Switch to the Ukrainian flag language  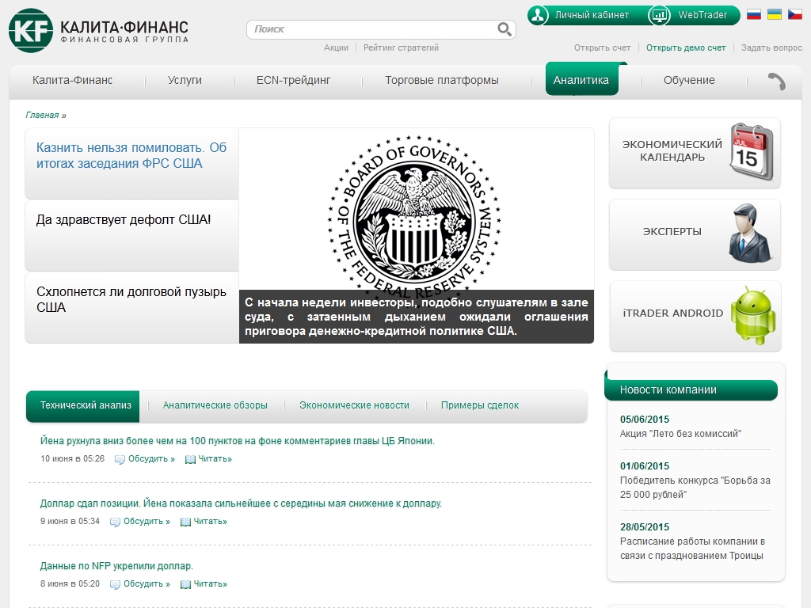(775, 14)
